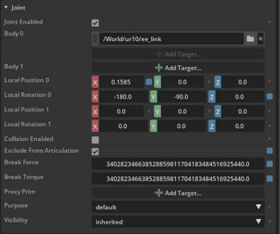280x234 pixels.
Task: Toggle the Joint Enabled checkbox
Action: tap(95, 23)
